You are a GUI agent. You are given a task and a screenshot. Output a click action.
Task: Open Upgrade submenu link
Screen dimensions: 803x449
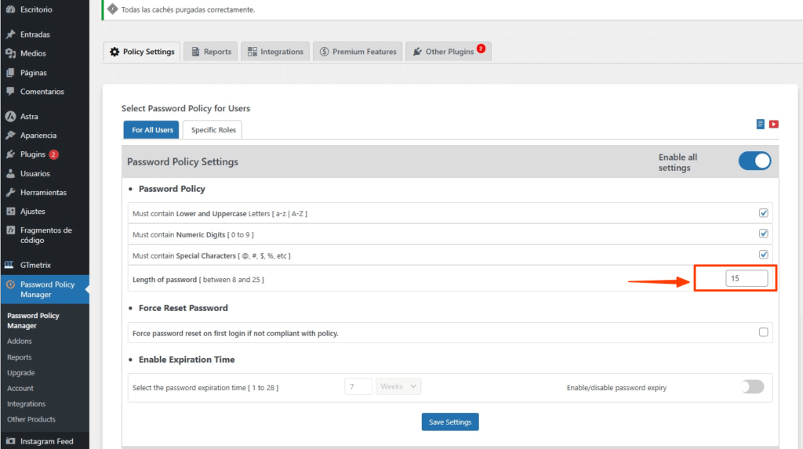[21, 373]
